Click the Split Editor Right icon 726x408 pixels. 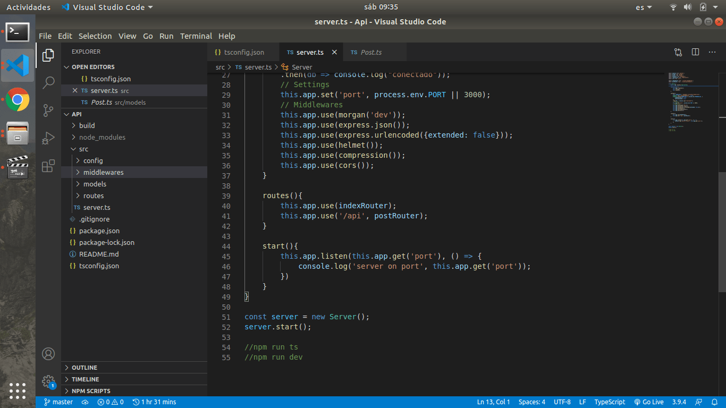click(x=695, y=52)
